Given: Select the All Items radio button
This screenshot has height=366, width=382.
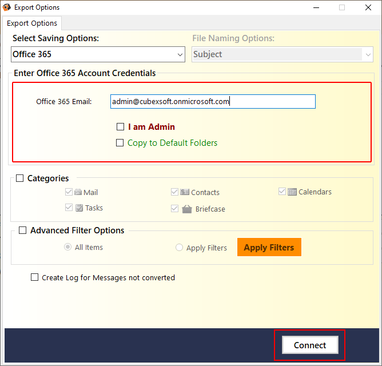Looking at the screenshot, I should click(67, 247).
